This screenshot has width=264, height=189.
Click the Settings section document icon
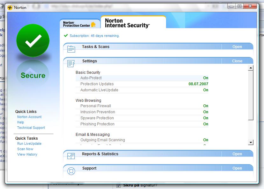tap(71, 64)
